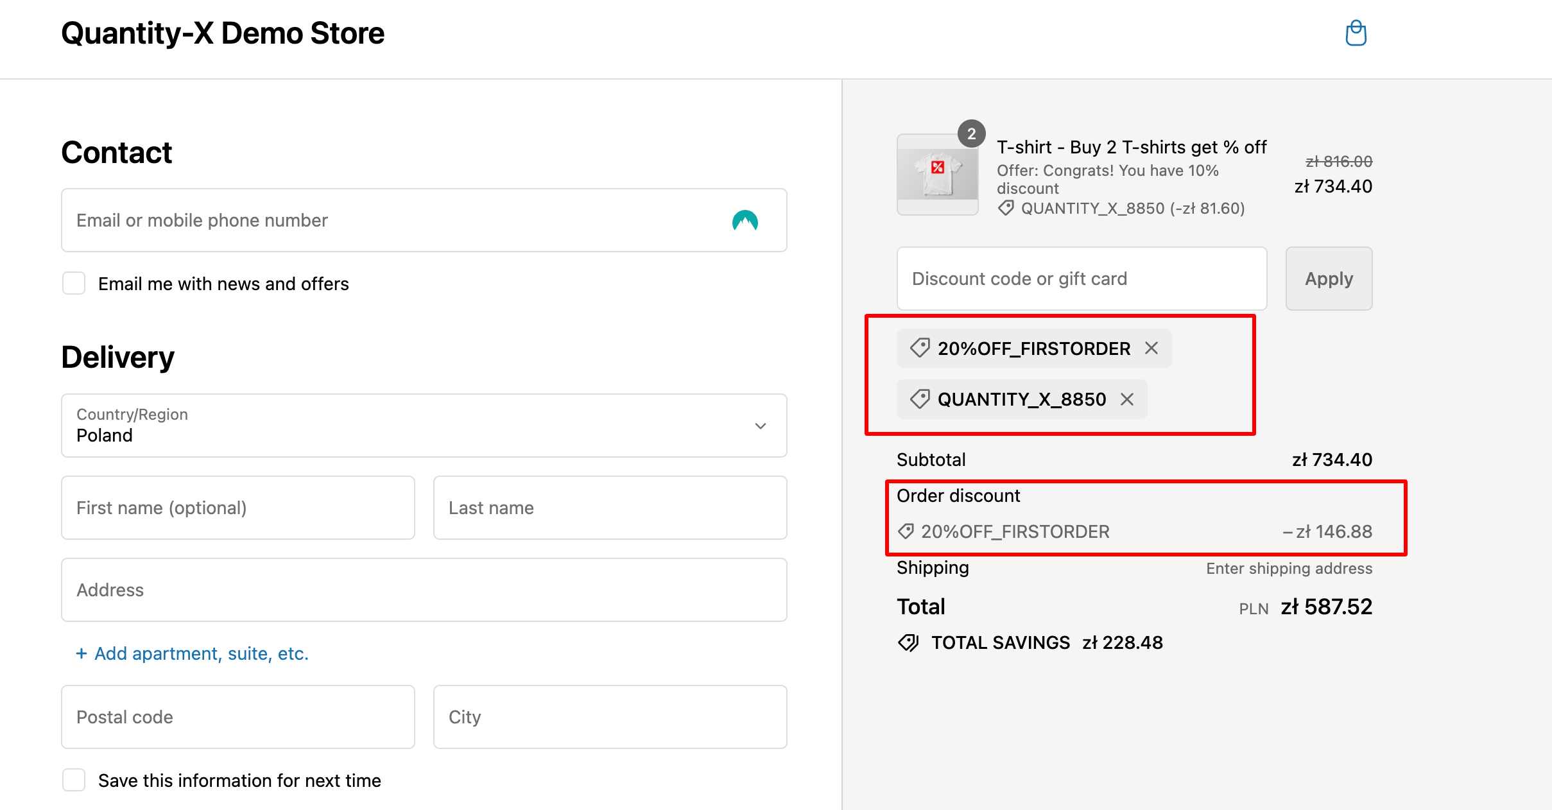The height and width of the screenshot is (810, 1552).
Task: Click the Total Savings tag icon
Action: point(908,642)
